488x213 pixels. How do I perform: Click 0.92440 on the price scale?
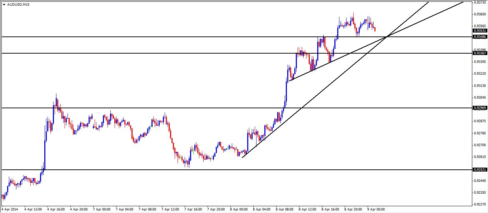(x=479, y=181)
